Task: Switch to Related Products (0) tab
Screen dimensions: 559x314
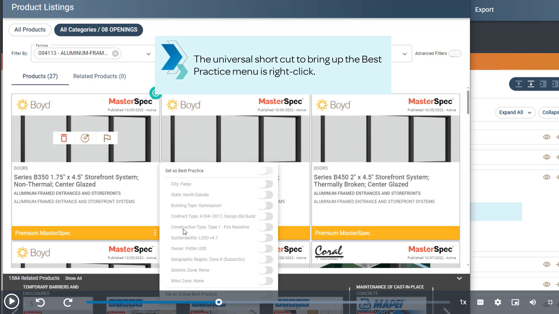Action: (x=100, y=76)
